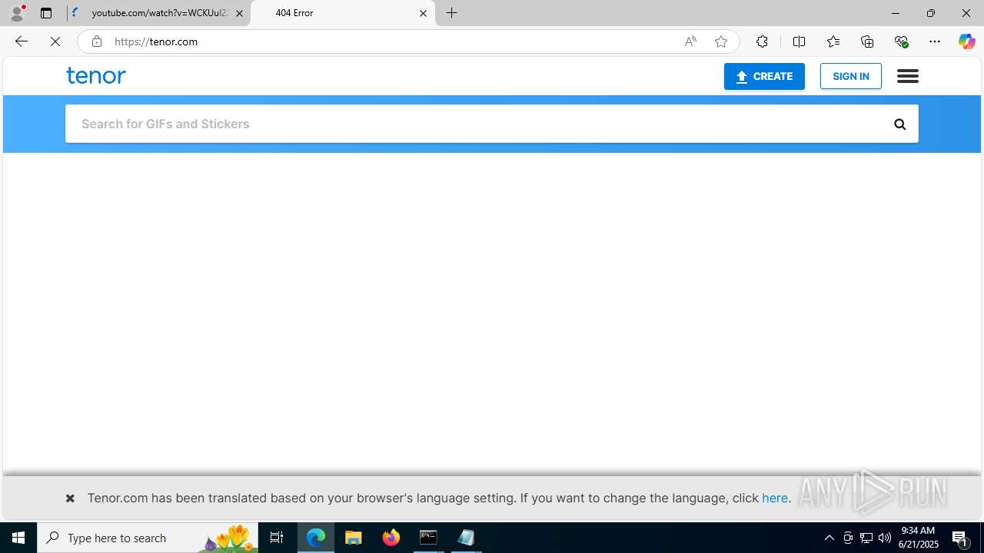
Task: Go back to previous page
Action: point(21,41)
